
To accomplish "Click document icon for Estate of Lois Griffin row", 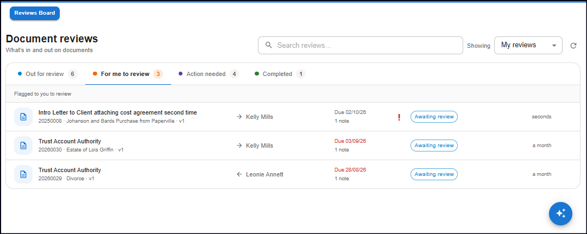I will [23, 146].
